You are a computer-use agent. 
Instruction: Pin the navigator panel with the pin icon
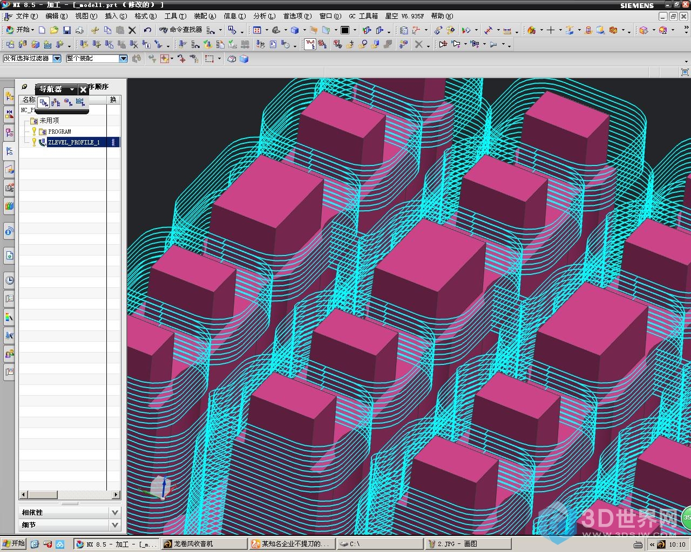(24, 87)
